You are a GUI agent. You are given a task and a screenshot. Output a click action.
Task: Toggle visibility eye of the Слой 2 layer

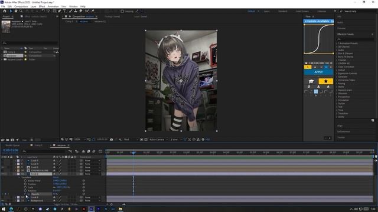pos(2,174)
